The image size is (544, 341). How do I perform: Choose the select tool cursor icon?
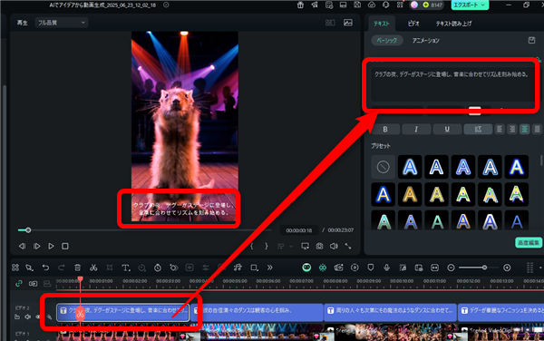point(30,268)
